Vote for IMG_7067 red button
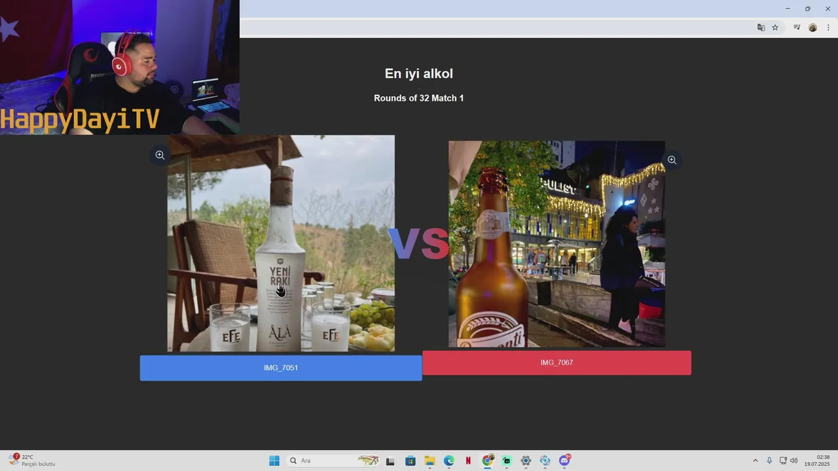This screenshot has height=471, width=838. coord(556,362)
